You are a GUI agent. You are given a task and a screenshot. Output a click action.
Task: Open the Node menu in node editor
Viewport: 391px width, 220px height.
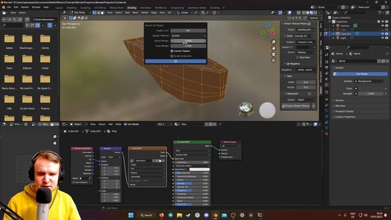click(x=119, y=124)
